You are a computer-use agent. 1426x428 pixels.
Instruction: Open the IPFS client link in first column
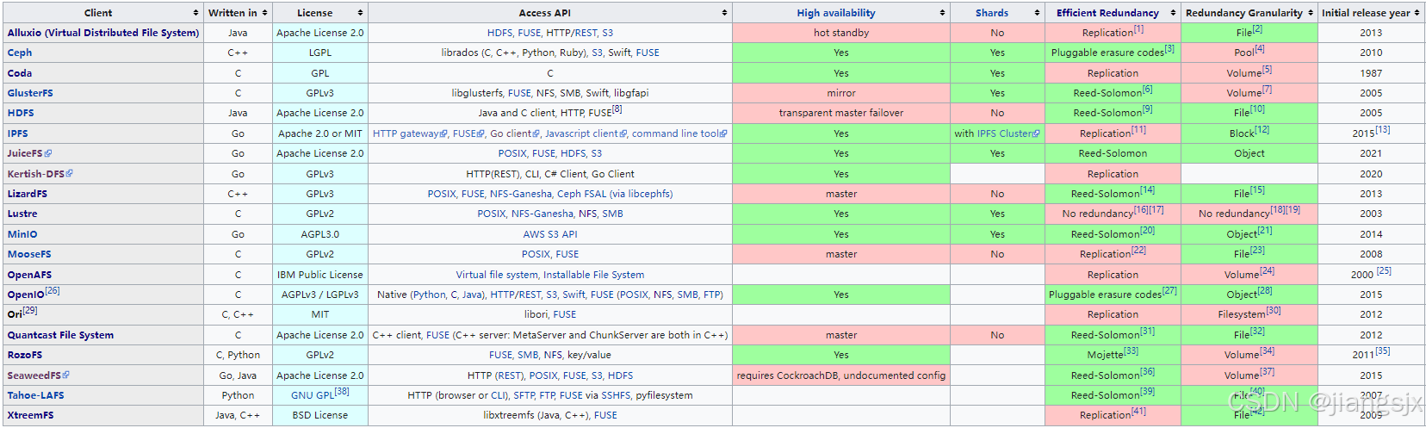click(x=18, y=133)
